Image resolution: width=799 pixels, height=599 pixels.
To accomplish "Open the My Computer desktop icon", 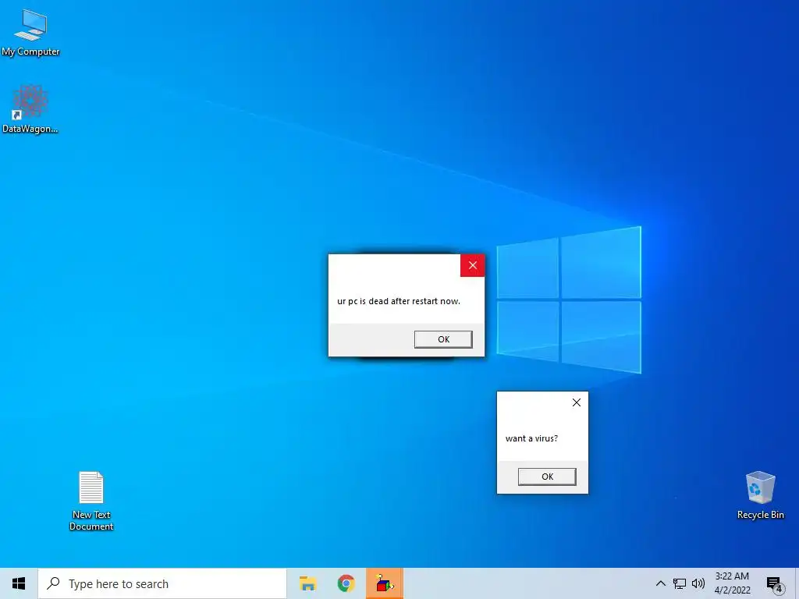I will [30, 32].
